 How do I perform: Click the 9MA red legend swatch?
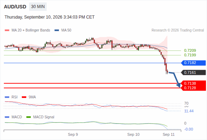[24, 97]
